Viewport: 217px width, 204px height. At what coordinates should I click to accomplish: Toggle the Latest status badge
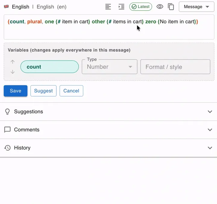click(140, 7)
